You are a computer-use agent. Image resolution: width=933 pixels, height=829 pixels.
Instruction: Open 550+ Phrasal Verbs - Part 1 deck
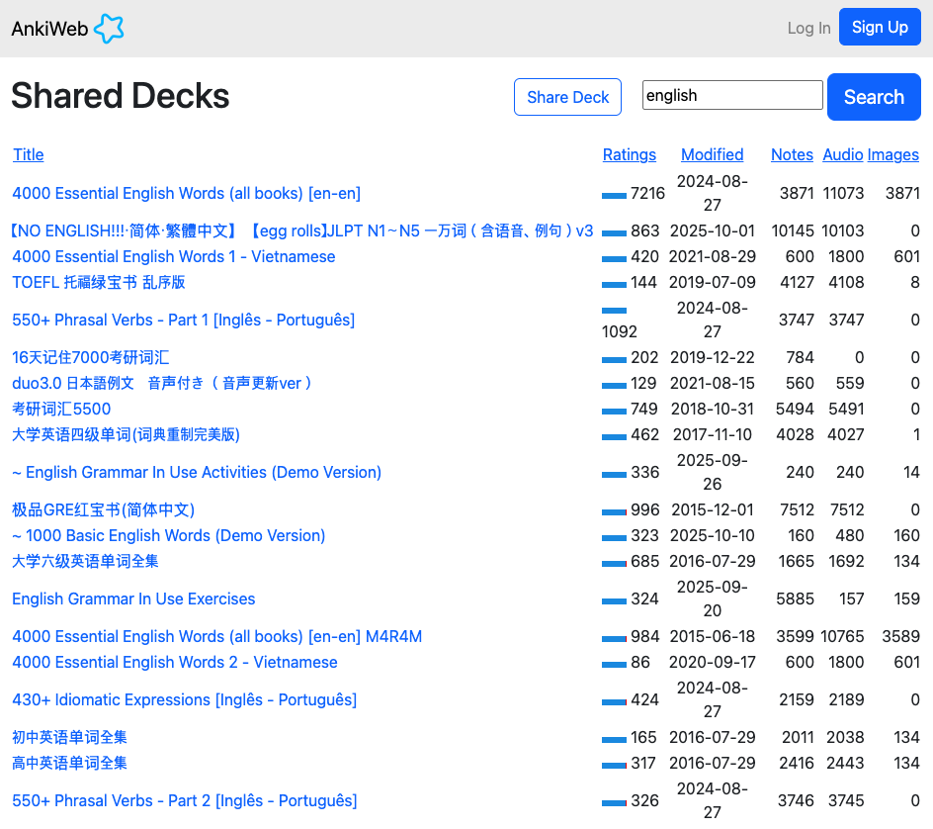(x=183, y=320)
